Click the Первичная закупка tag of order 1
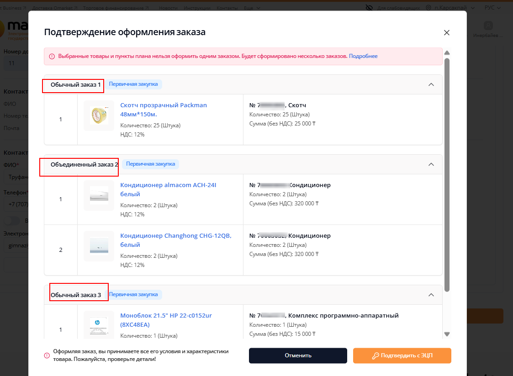 coord(133,84)
